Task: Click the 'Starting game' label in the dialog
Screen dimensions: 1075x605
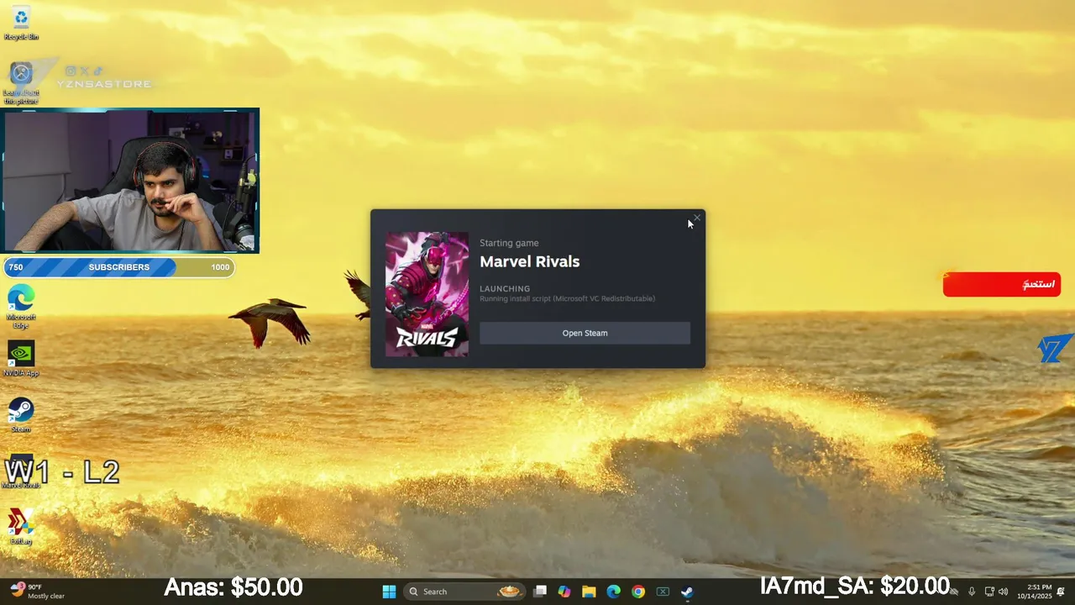Action: point(509,243)
